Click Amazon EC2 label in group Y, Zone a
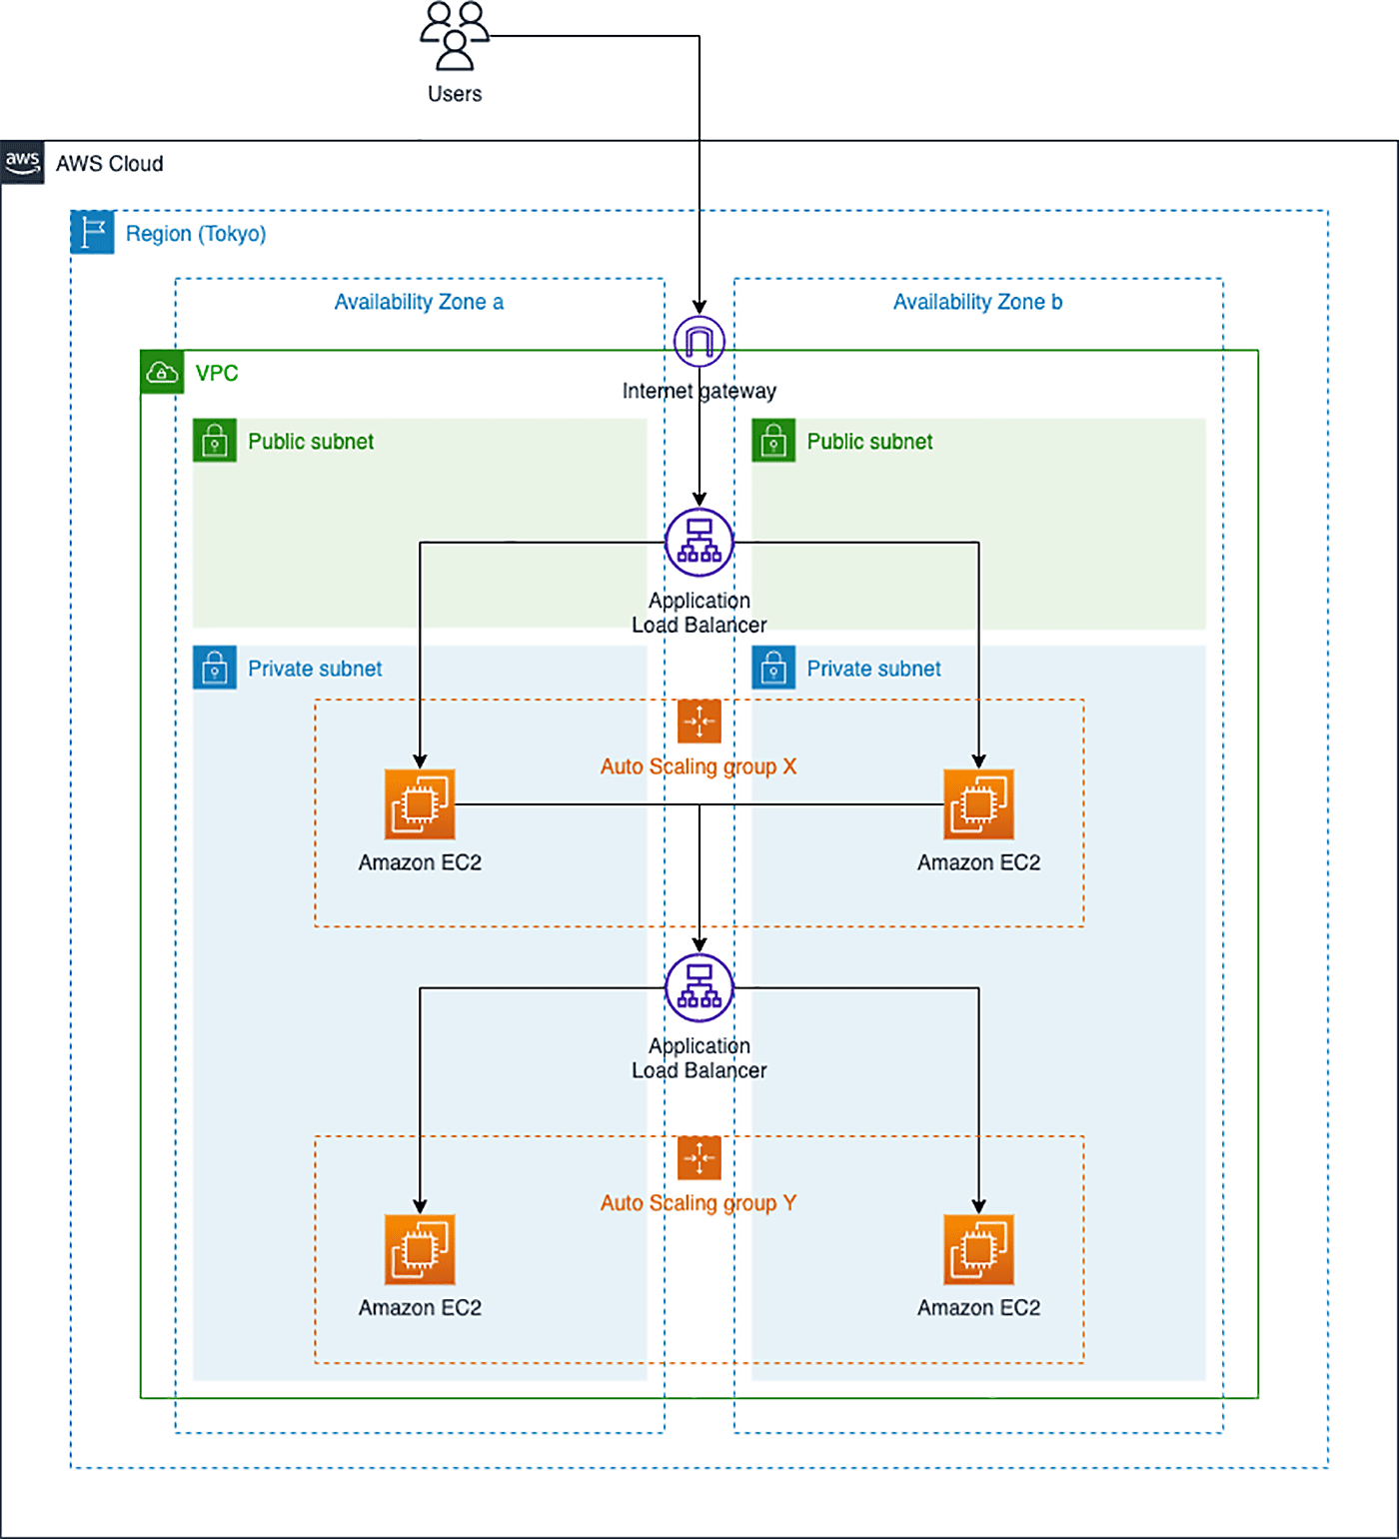1399x1539 pixels. [x=420, y=1308]
